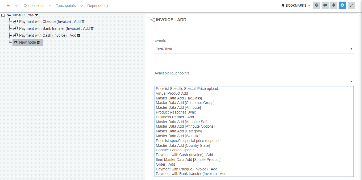Click the blue download arrow icon
362x180 pixels.
342,5
